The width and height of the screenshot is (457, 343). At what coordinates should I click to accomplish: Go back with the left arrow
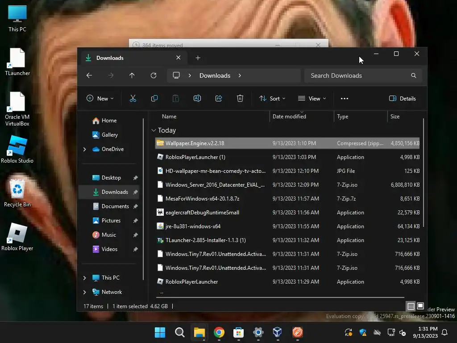[x=89, y=75]
